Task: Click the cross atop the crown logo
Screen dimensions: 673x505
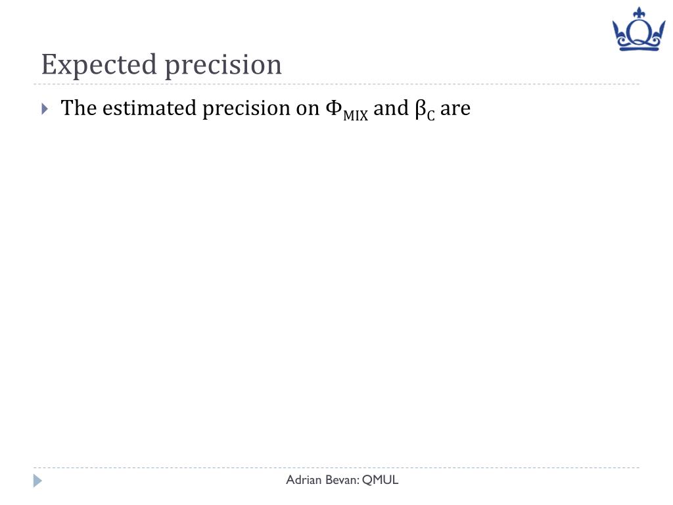Action: (x=639, y=12)
